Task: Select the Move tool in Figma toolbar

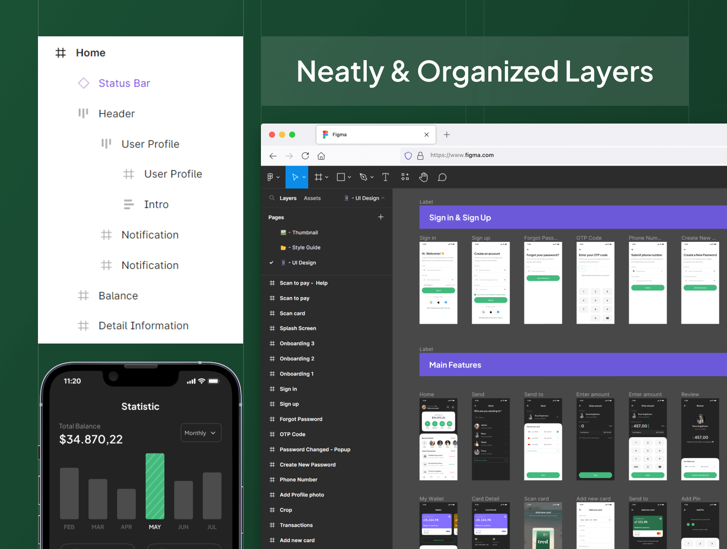Action: click(295, 177)
